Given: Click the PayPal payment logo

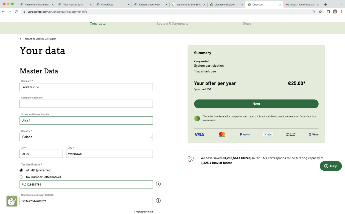Looking at the screenshot, I should tap(245, 134).
